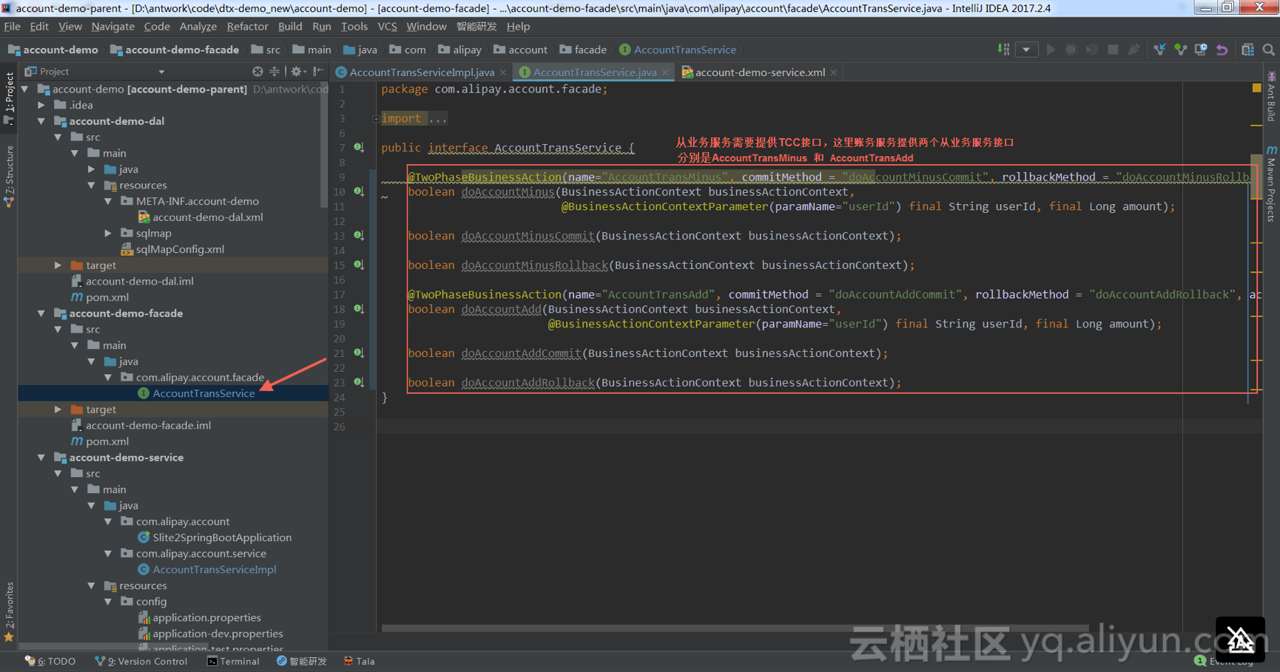This screenshot has width=1280, height=672.
Task: Expand the .idea folder
Action: [41, 105]
